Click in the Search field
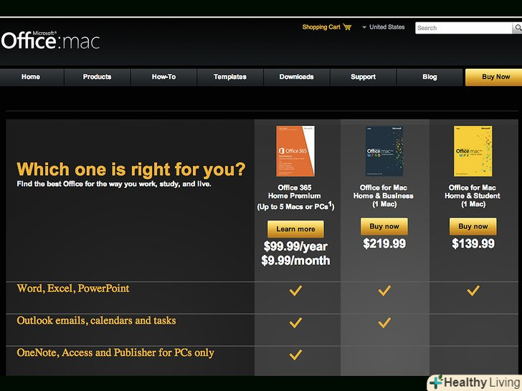Viewport: 522px width, 391px height. pyautogui.click(x=464, y=28)
